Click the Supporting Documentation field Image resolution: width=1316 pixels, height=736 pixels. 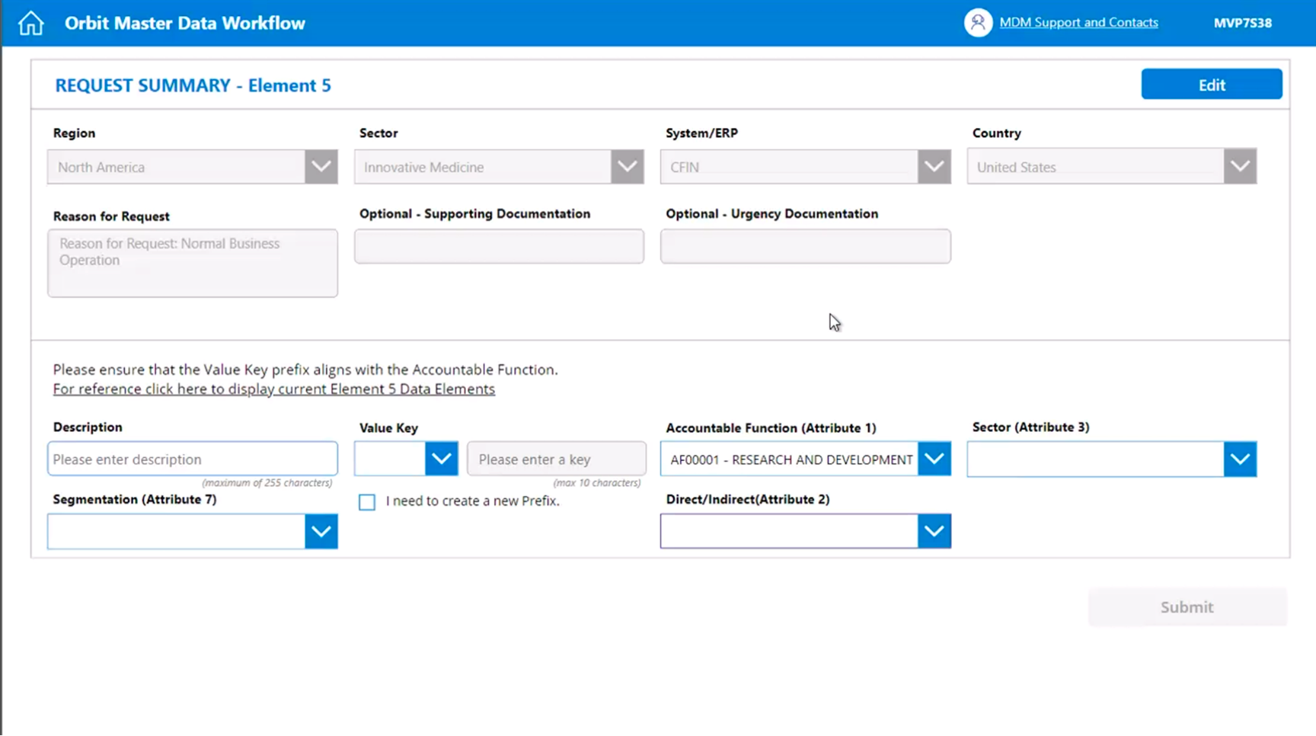click(x=499, y=247)
